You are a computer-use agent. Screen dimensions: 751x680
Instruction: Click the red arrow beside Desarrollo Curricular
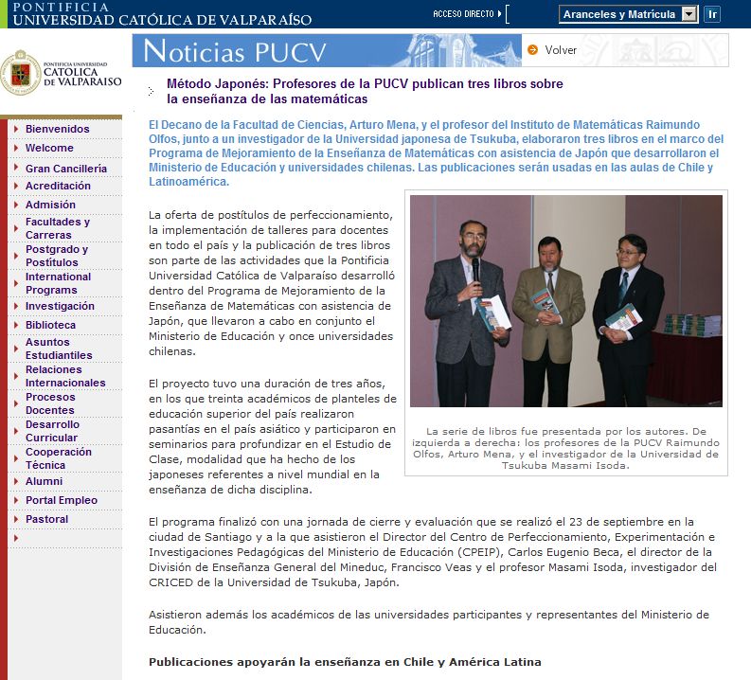pyautogui.click(x=16, y=431)
